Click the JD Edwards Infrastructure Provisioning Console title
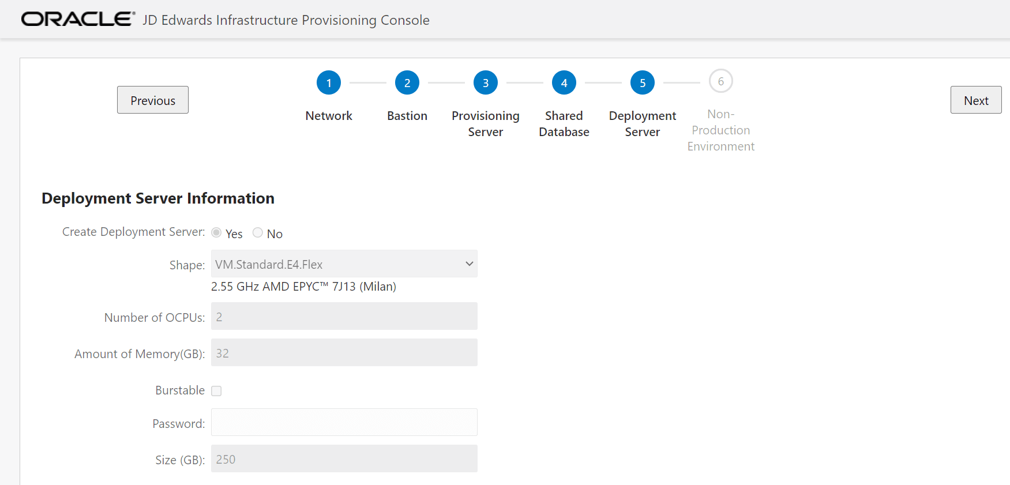The width and height of the screenshot is (1010, 485). coord(286,20)
